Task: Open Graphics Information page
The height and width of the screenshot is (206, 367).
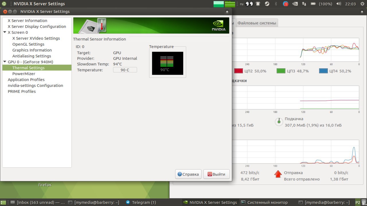Action: click(32, 50)
